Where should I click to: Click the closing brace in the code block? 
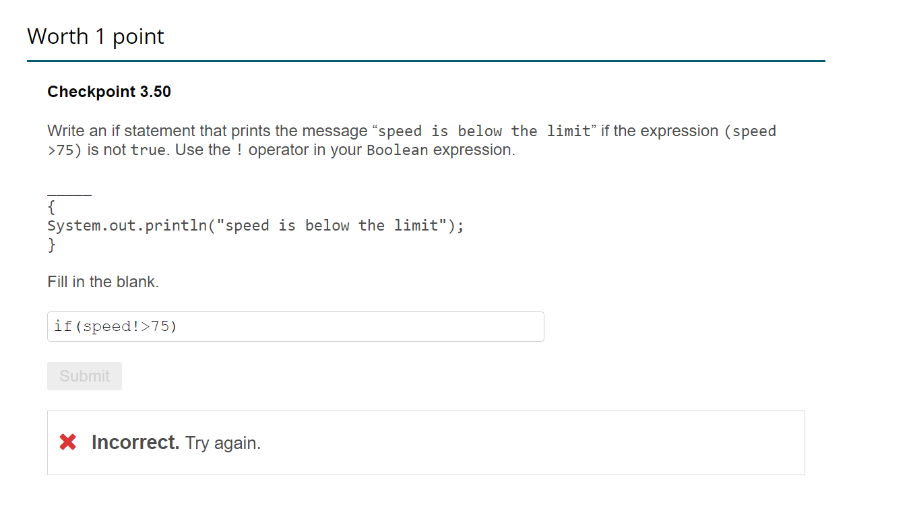tap(51, 245)
